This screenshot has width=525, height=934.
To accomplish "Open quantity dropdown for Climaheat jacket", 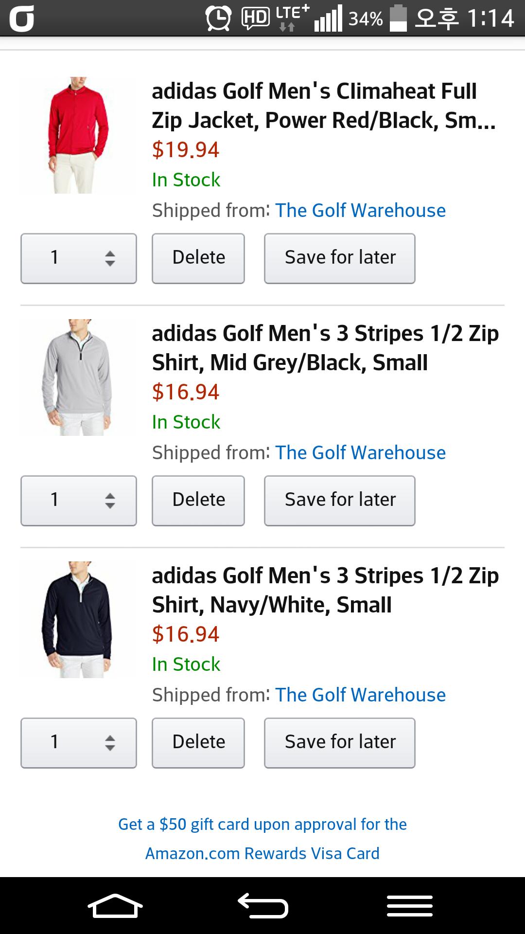I will click(79, 258).
